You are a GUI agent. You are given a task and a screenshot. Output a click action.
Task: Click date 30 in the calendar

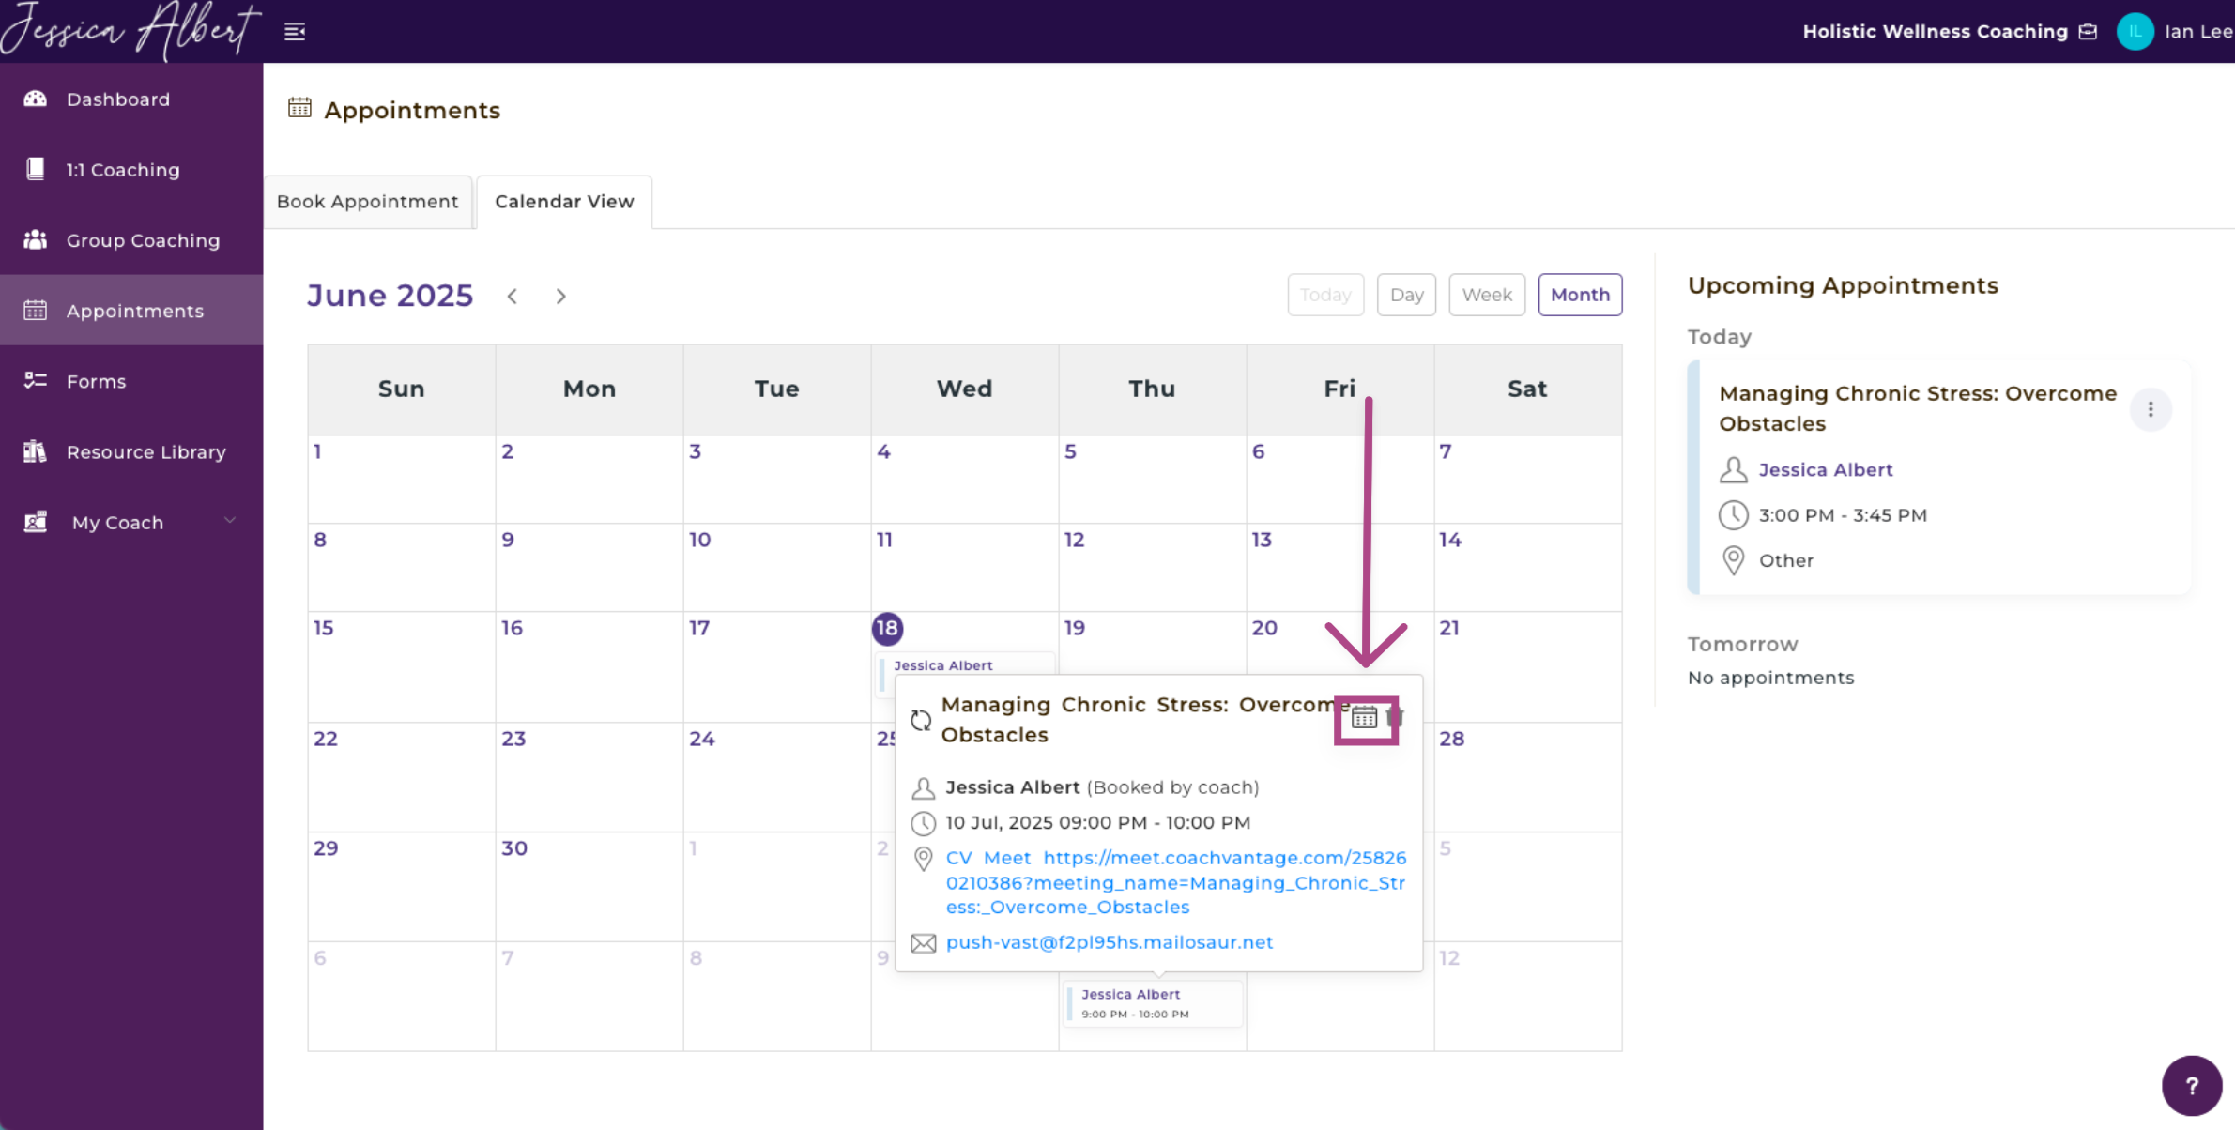(513, 848)
